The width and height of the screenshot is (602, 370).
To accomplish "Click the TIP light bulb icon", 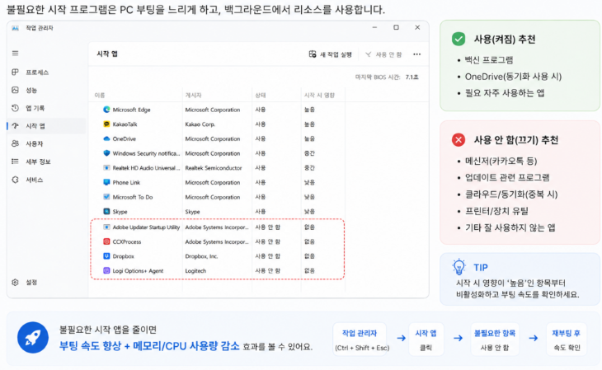I will pyautogui.click(x=459, y=267).
